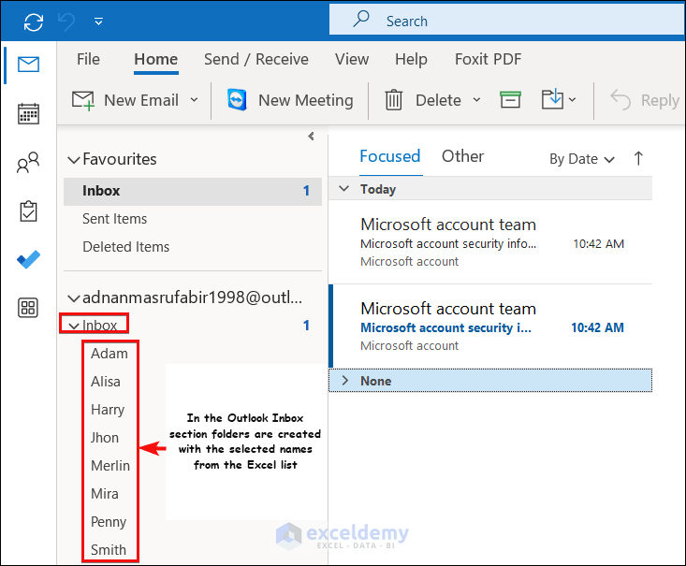
Task: Select Deleted Items folder
Action: coord(126,247)
